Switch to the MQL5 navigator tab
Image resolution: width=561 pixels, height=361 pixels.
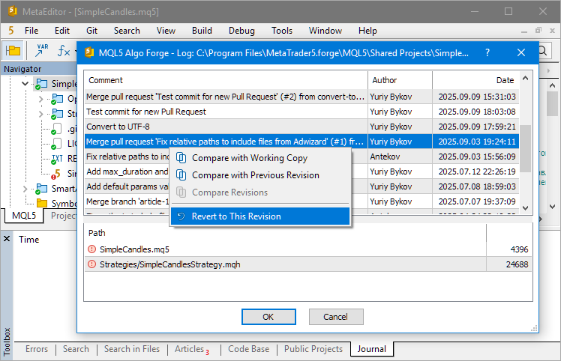tap(24, 216)
